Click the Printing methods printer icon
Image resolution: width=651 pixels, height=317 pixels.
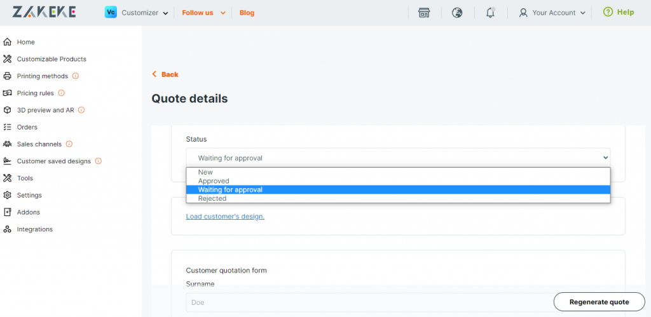pyautogui.click(x=7, y=76)
